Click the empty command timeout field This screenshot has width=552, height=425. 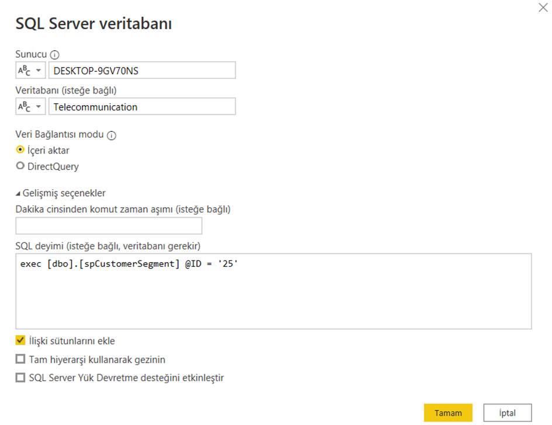tap(108, 224)
